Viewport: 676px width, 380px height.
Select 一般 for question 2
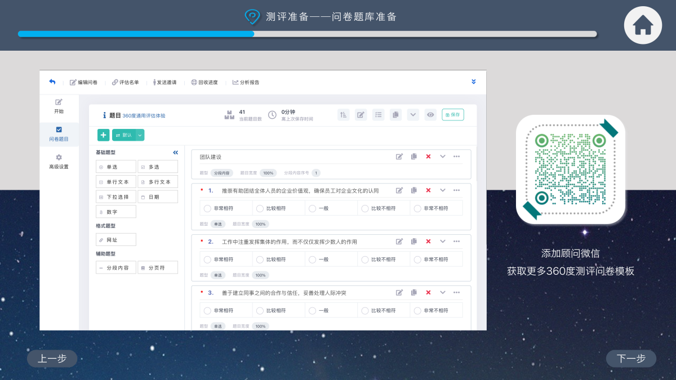coord(313,260)
